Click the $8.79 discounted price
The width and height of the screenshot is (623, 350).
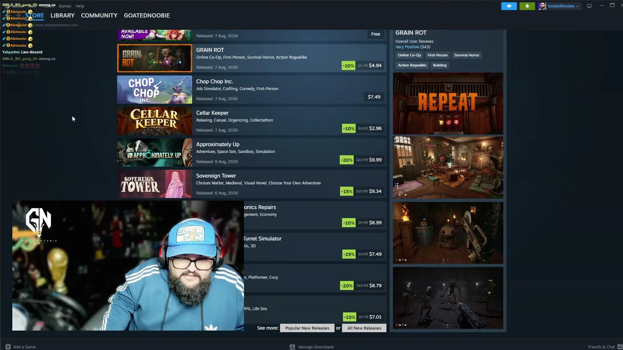(375, 285)
